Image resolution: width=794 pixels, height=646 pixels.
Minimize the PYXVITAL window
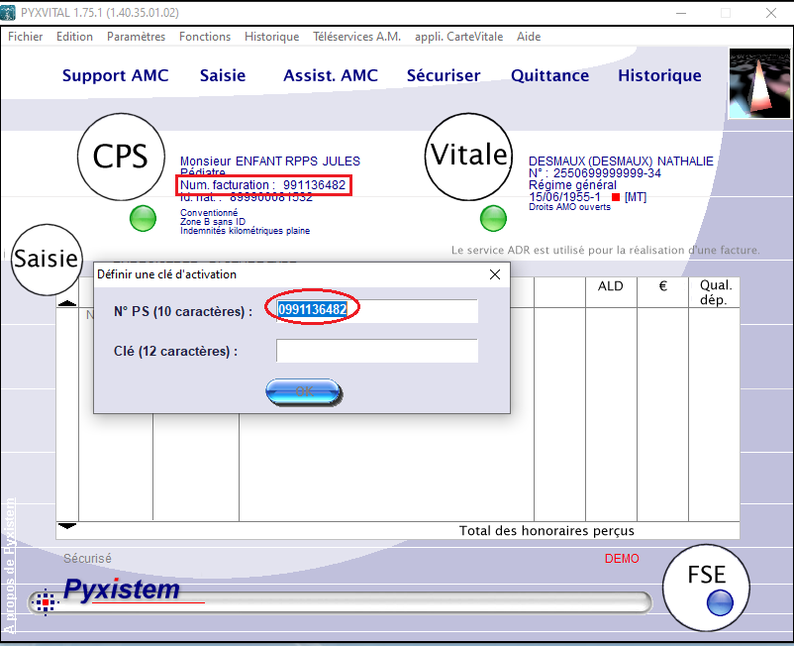[681, 13]
